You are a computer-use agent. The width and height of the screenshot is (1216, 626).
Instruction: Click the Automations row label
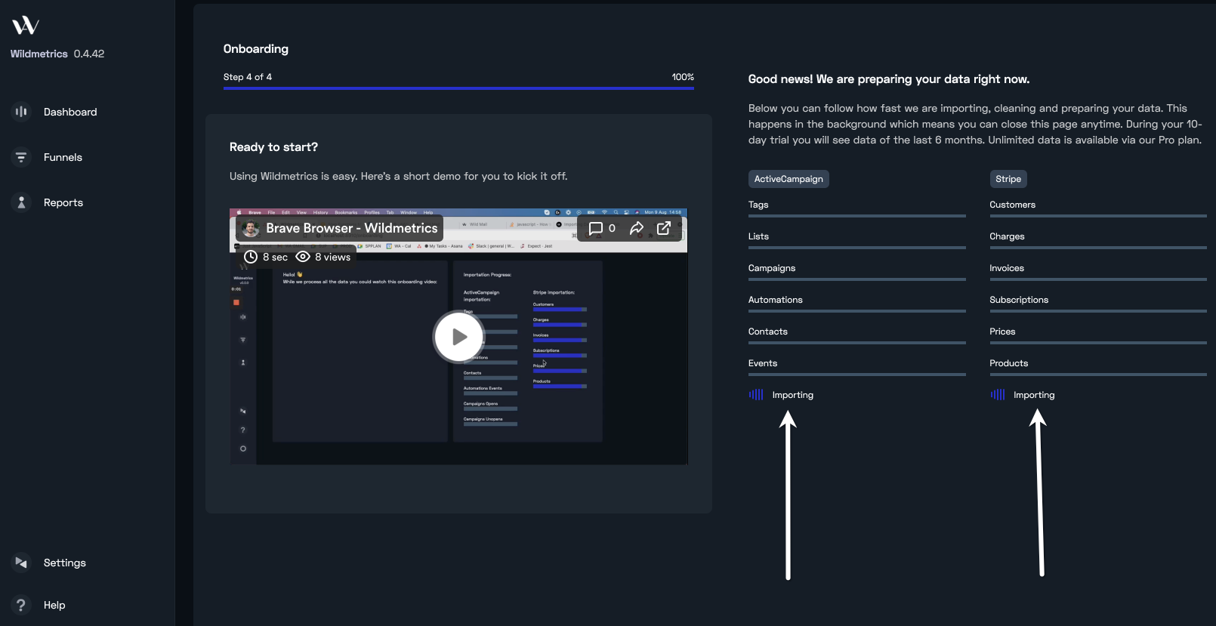pyautogui.click(x=776, y=300)
